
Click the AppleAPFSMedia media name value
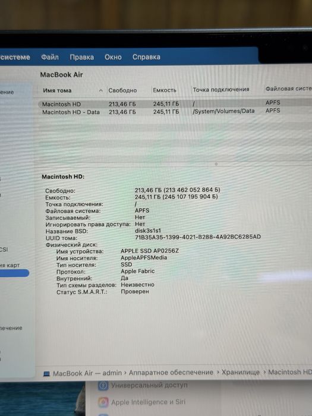click(x=144, y=257)
